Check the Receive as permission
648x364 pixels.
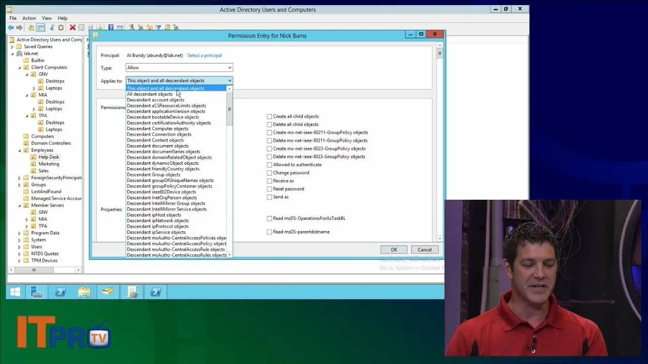click(269, 181)
